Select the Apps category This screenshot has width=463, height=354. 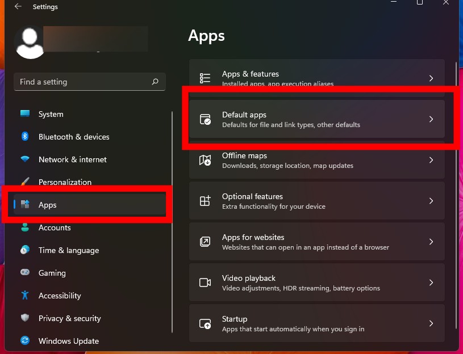(89, 205)
